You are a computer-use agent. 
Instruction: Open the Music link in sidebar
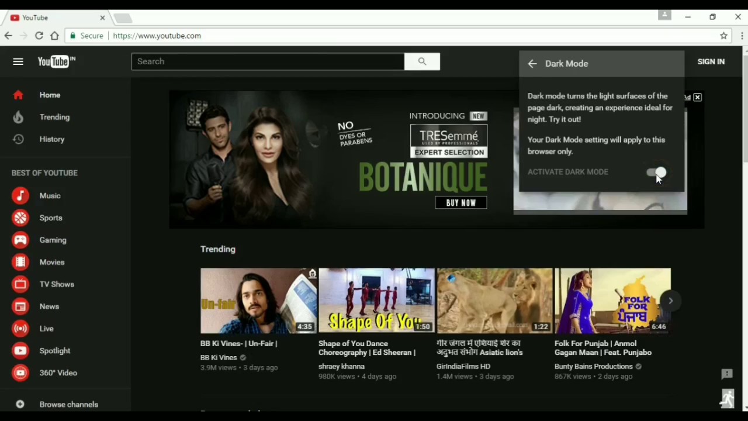pos(50,196)
